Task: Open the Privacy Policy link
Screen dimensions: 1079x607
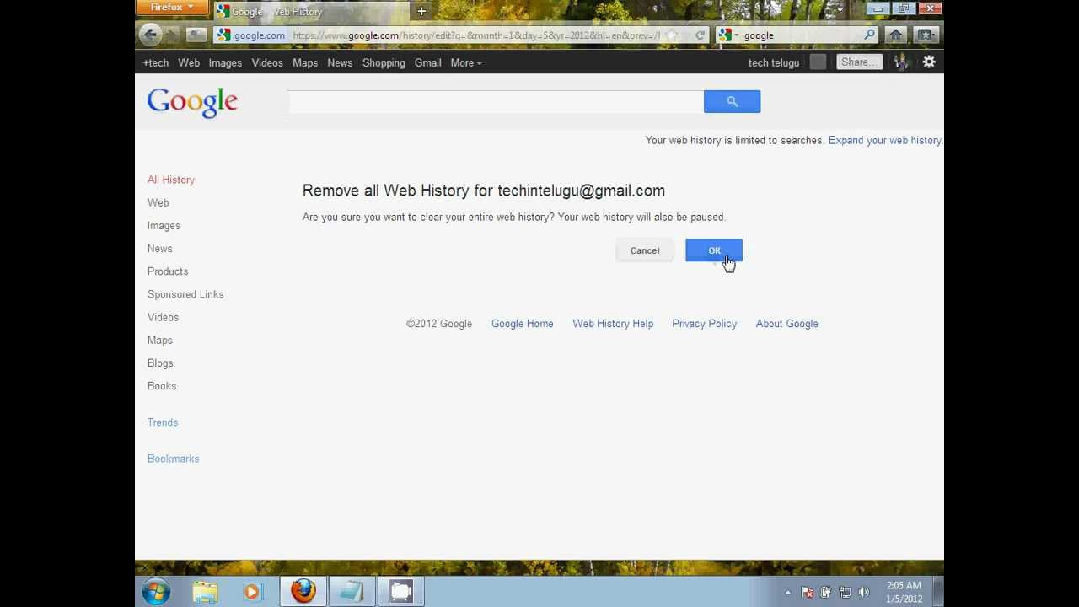Action: [x=705, y=324]
